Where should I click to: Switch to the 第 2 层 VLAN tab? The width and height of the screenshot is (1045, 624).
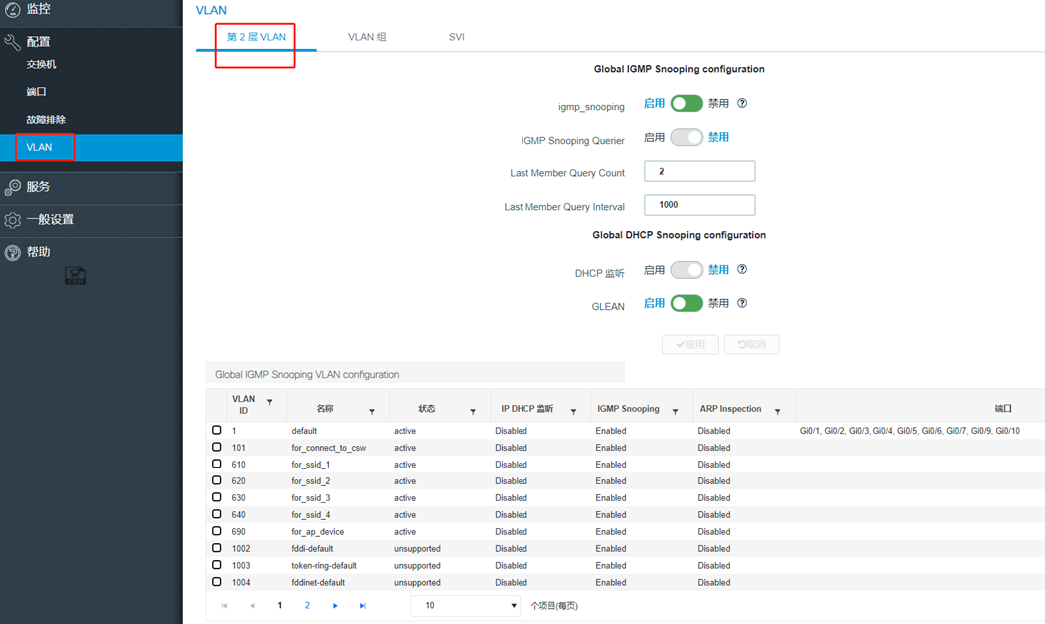coord(256,37)
